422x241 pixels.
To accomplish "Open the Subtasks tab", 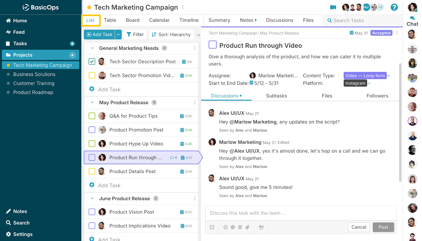I will coord(276,96).
